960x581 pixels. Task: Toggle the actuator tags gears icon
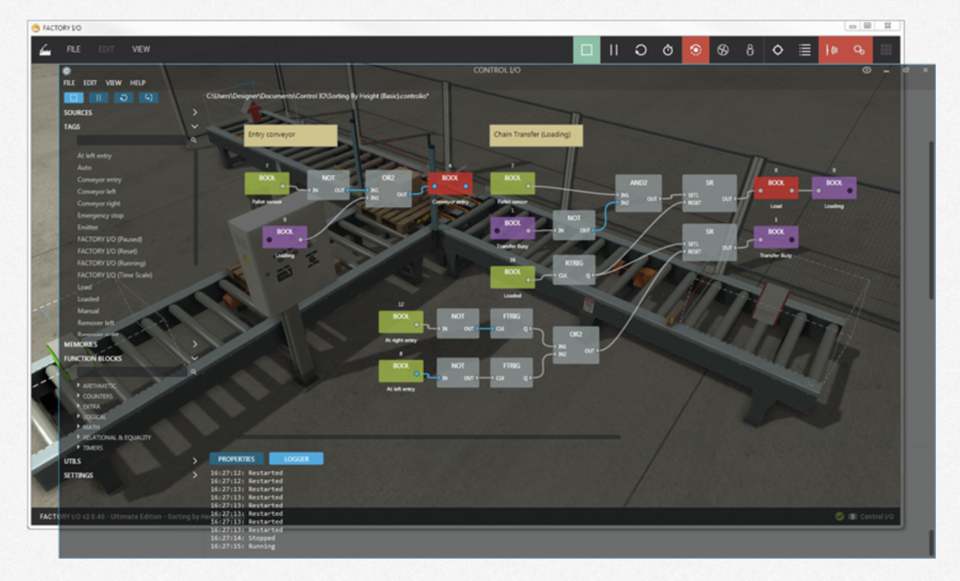click(x=859, y=50)
